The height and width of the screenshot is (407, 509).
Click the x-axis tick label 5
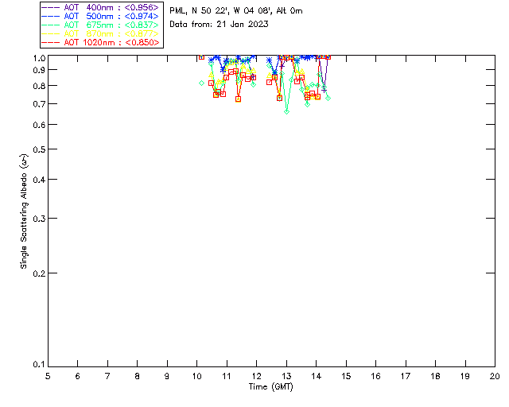tap(48, 377)
